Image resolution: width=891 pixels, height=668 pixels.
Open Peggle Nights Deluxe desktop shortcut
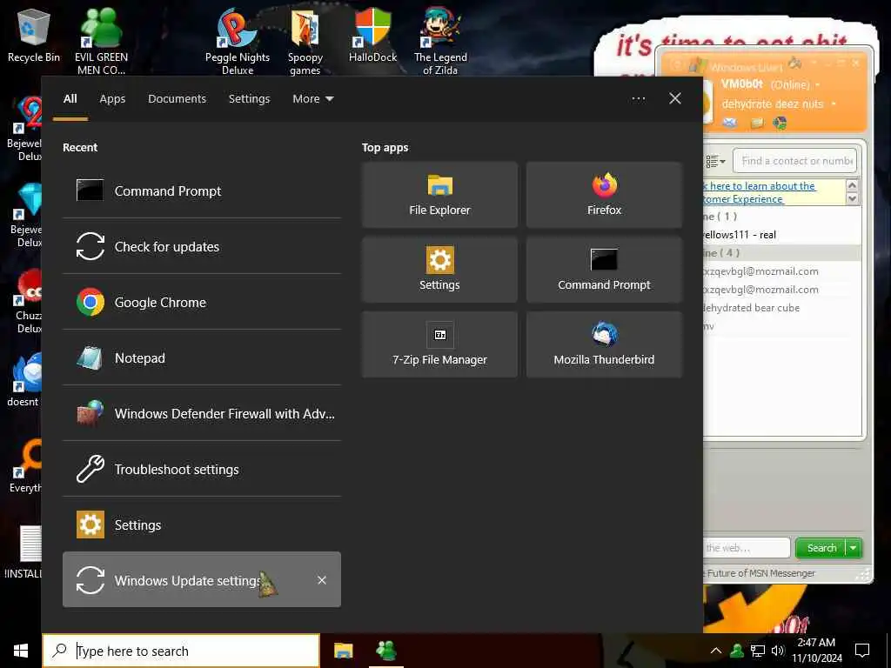[238, 41]
